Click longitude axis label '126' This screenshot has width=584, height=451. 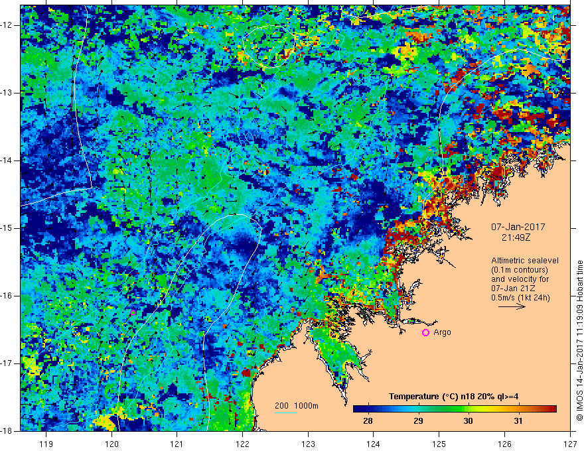coord(504,444)
